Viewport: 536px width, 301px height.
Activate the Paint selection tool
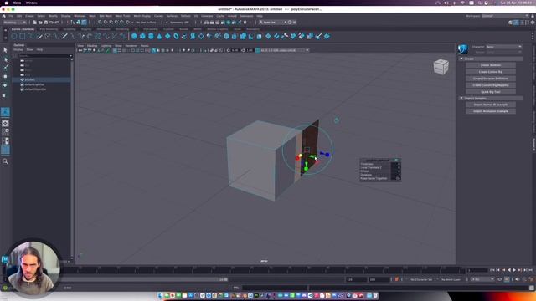tap(5, 67)
